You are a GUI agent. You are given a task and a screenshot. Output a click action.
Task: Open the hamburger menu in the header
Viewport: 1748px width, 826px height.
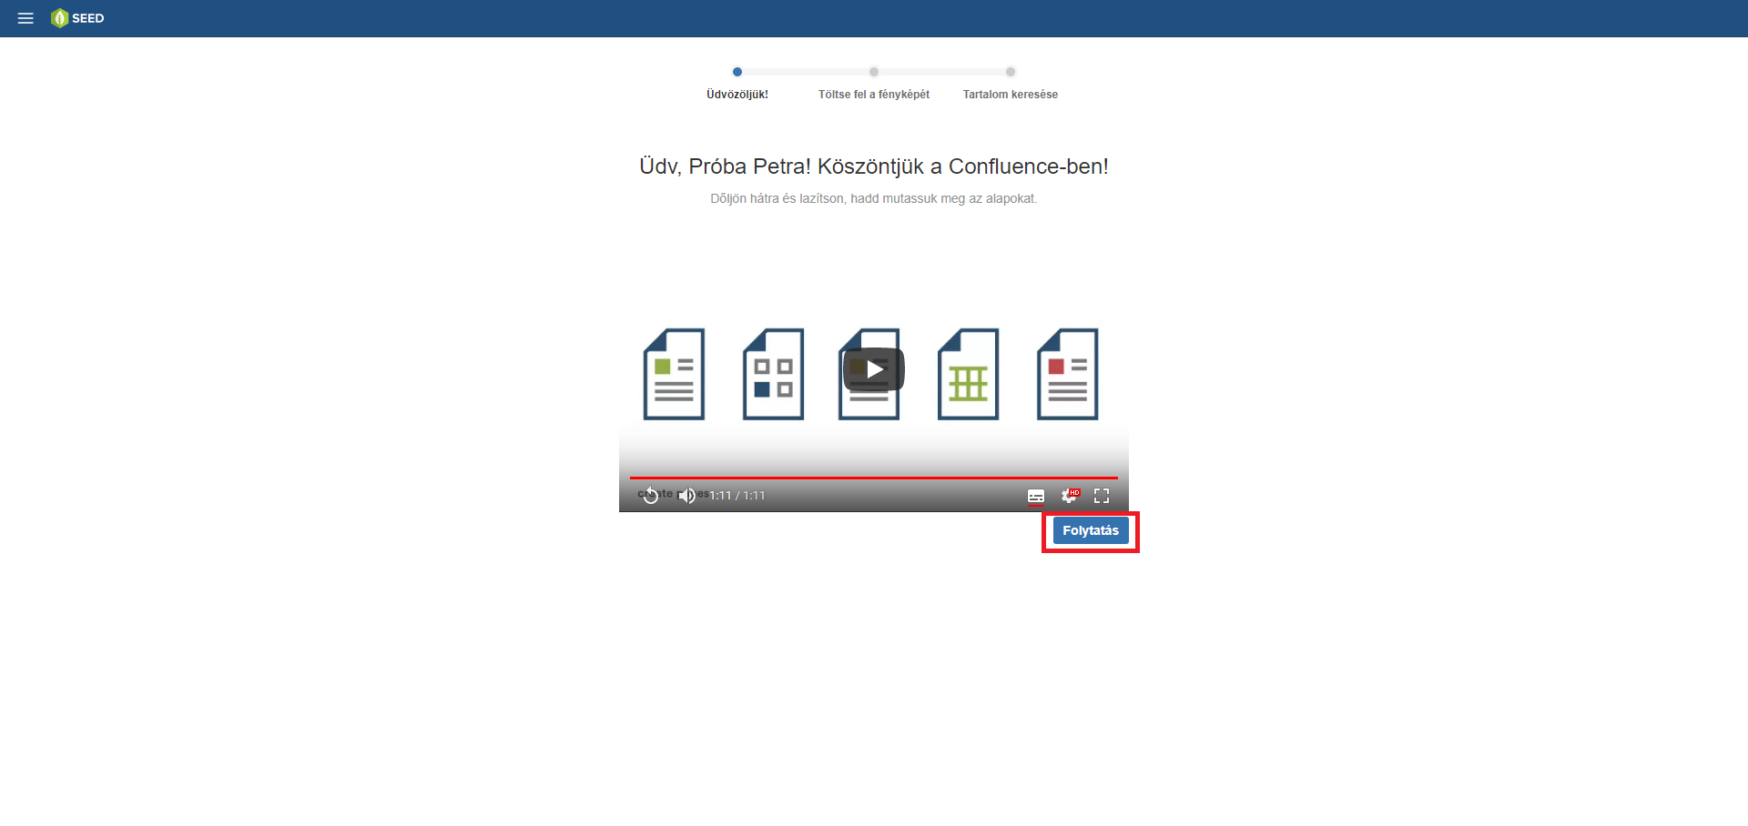[25, 18]
